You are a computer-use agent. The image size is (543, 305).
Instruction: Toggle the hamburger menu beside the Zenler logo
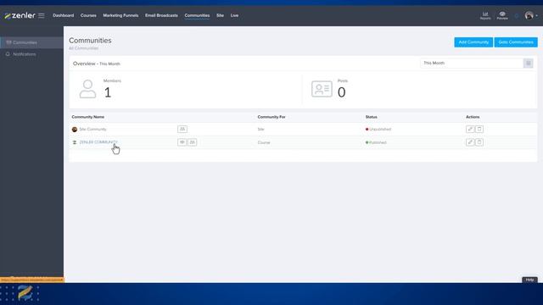point(42,15)
